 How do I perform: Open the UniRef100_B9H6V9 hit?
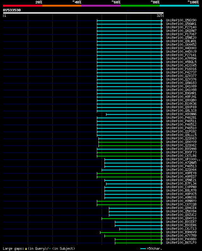click(181, 232)
